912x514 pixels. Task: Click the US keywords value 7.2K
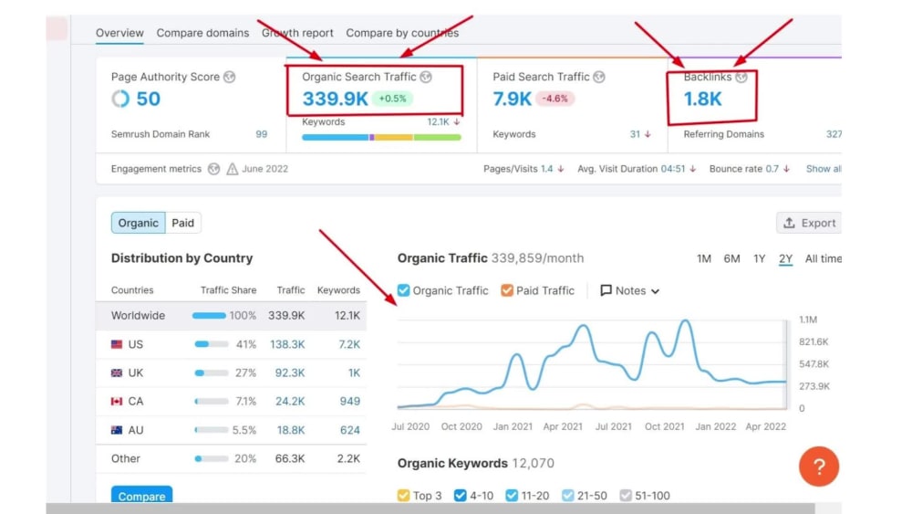(x=349, y=344)
